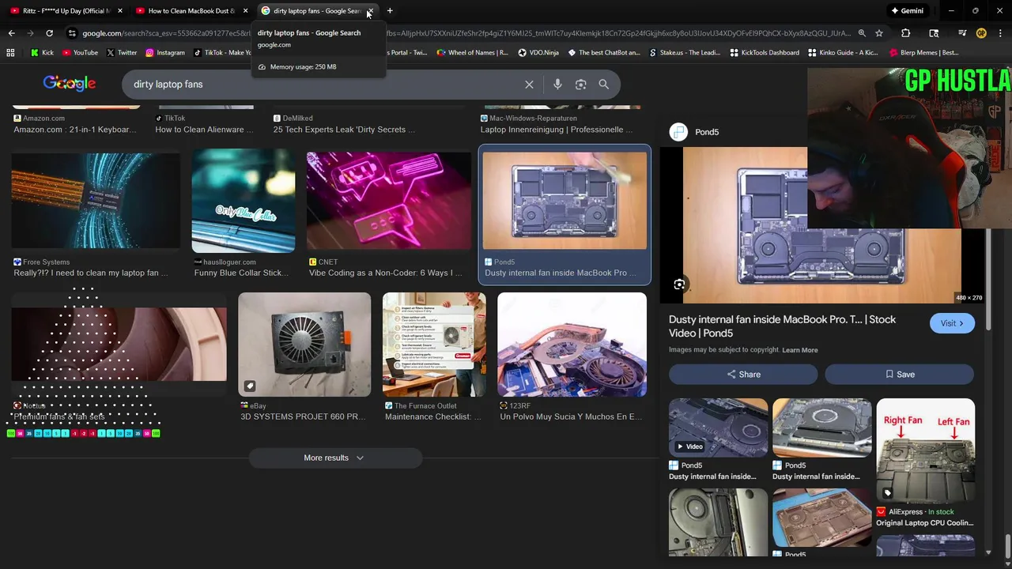Screen dimensions: 1012x569
Task: Open the Learn More copyright link
Action: tap(800, 350)
